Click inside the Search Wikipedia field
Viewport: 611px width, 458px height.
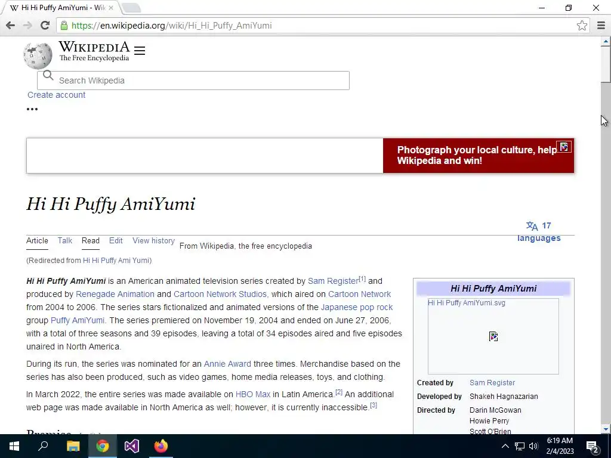pyautogui.click(x=193, y=81)
